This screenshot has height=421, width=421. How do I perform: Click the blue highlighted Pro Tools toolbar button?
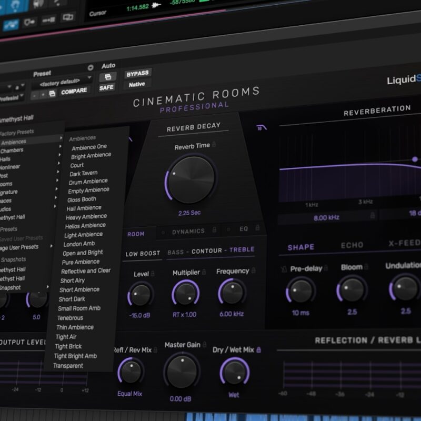click(12, 25)
